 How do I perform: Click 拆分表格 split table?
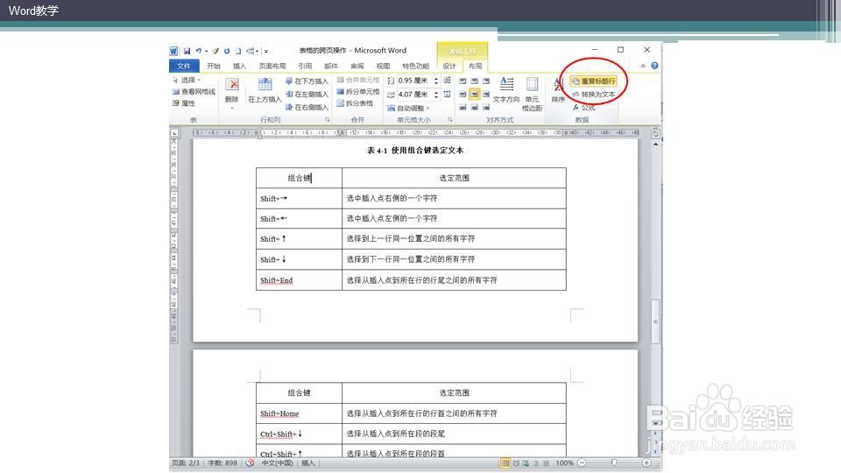(x=355, y=103)
